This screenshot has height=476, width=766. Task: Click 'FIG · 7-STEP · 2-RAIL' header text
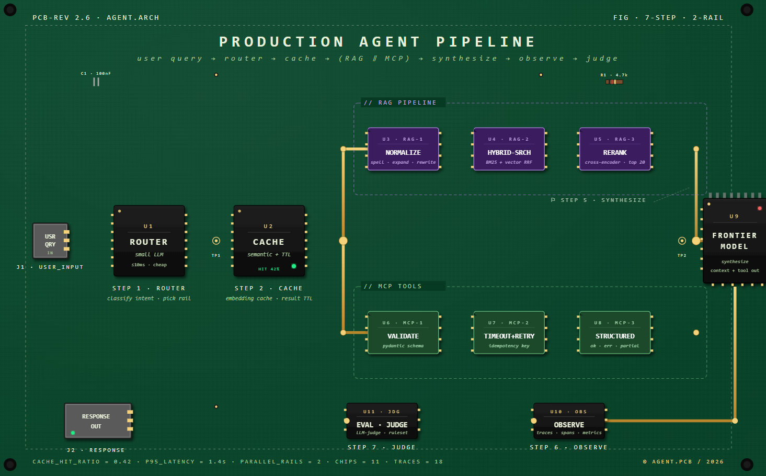click(668, 17)
